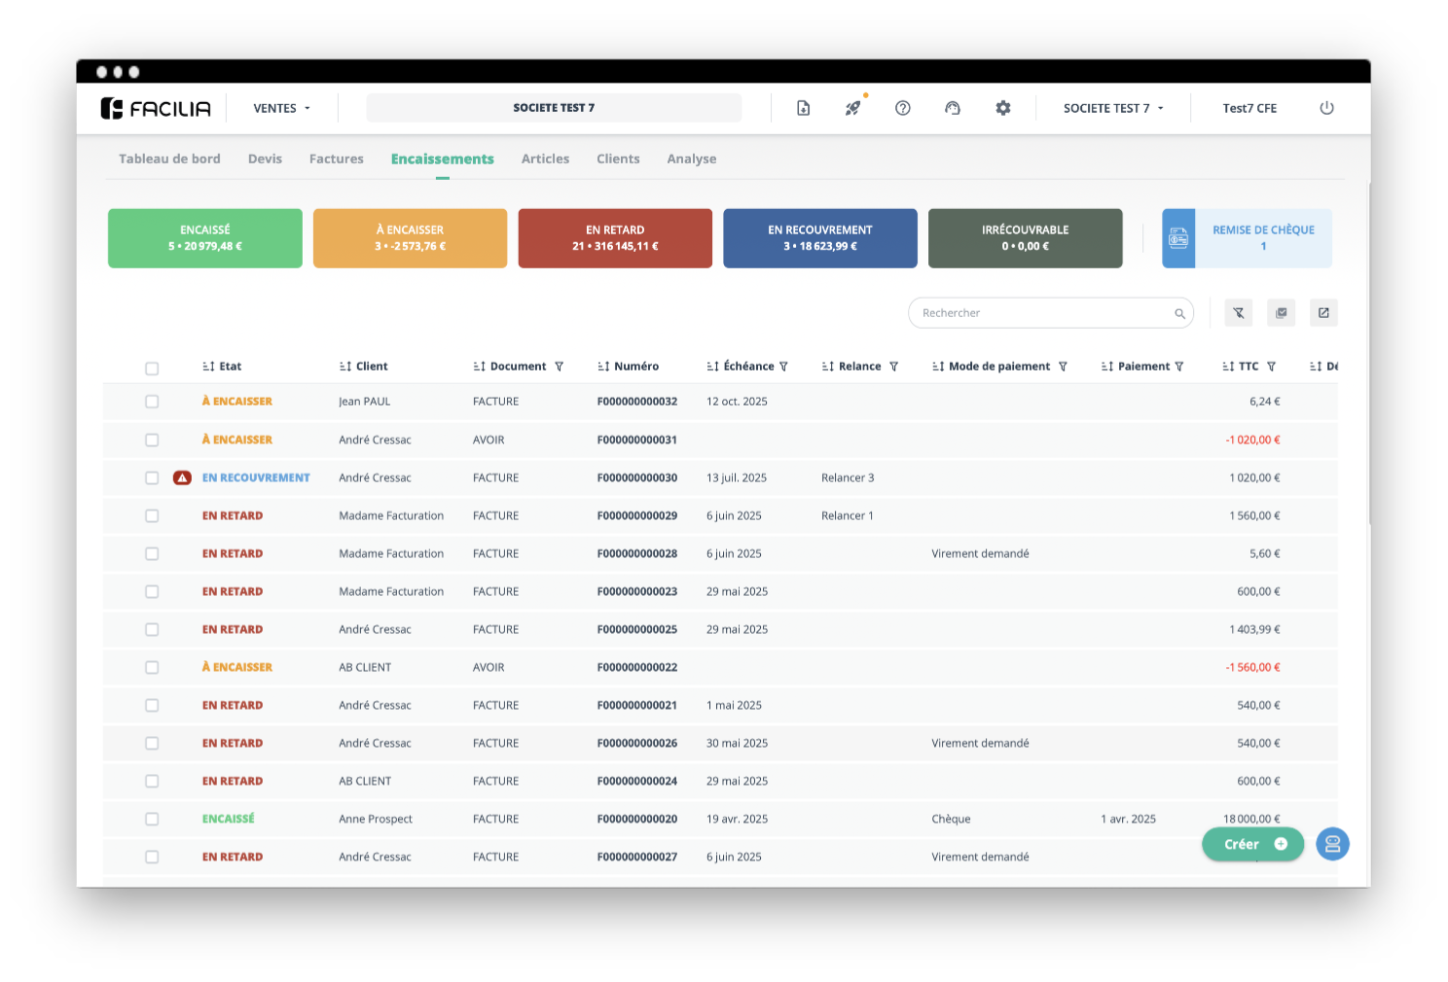The height and width of the screenshot is (982, 1448).
Task: Tick the select-all checkbox in table header
Action: coord(152,368)
